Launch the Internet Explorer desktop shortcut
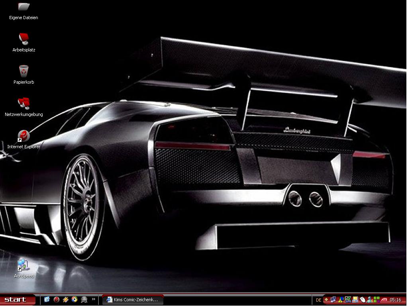Viewport: 408px width, 306px height. coord(24,136)
